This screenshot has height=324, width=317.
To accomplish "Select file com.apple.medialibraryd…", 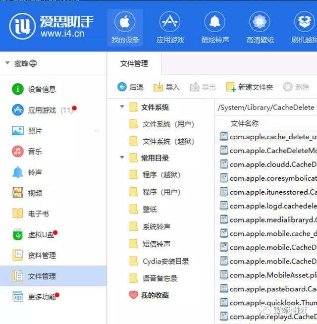I will click(x=268, y=219).
